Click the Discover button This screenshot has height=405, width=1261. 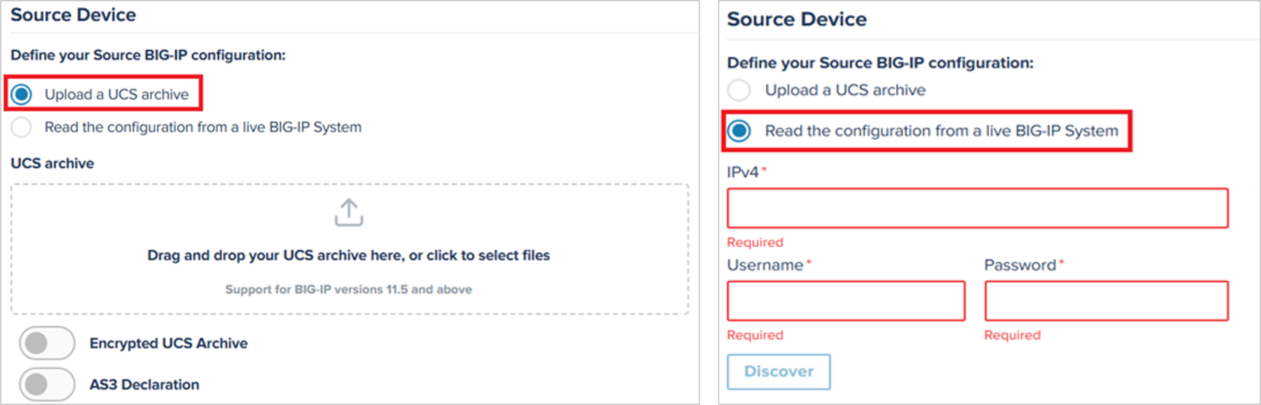pos(778,372)
